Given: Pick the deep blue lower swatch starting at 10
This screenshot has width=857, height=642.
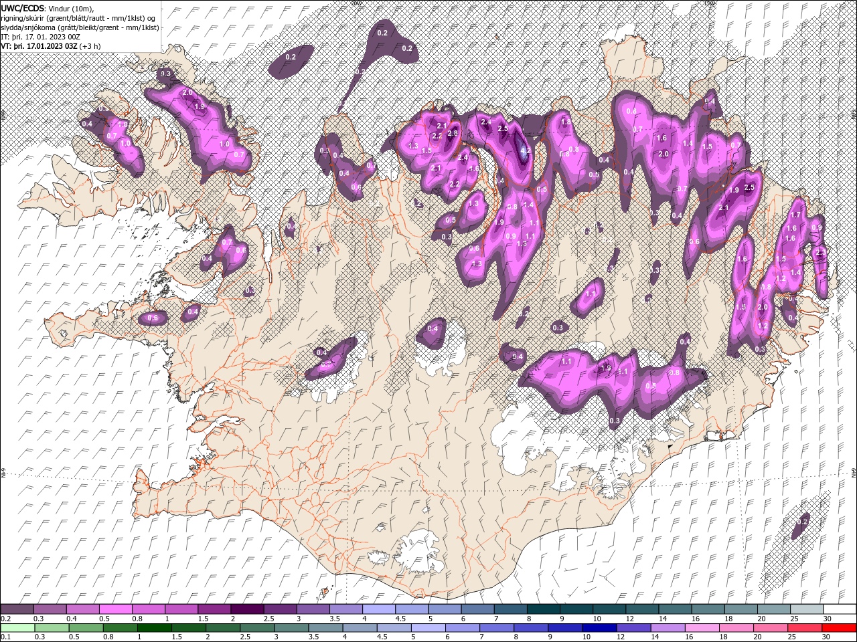Looking at the screenshot, I should (599, 627).
